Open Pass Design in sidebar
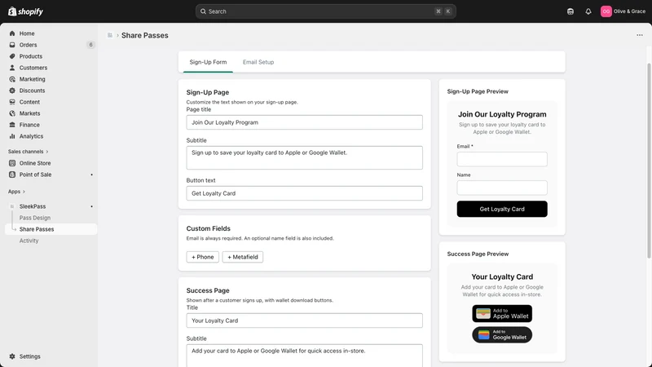This screenshot has height=367, width=652. [35, 218]
